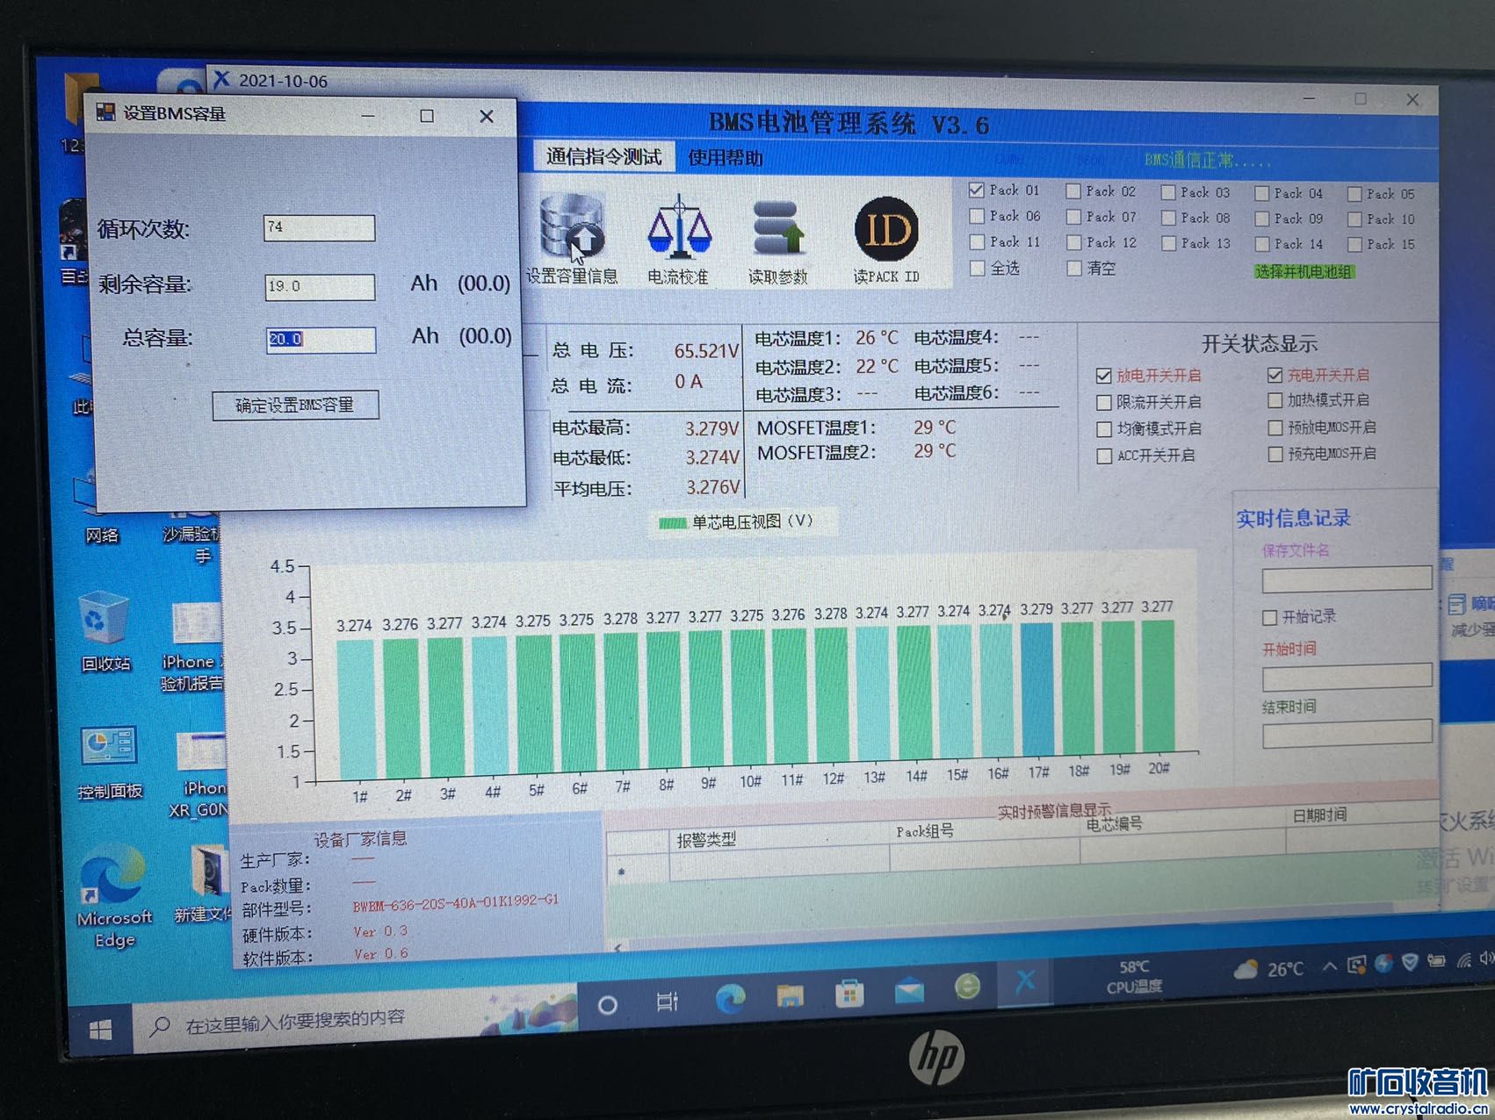Focus the 总容量 input field
This screenshot has height=1120, width=1495.
tap(321, 340)
